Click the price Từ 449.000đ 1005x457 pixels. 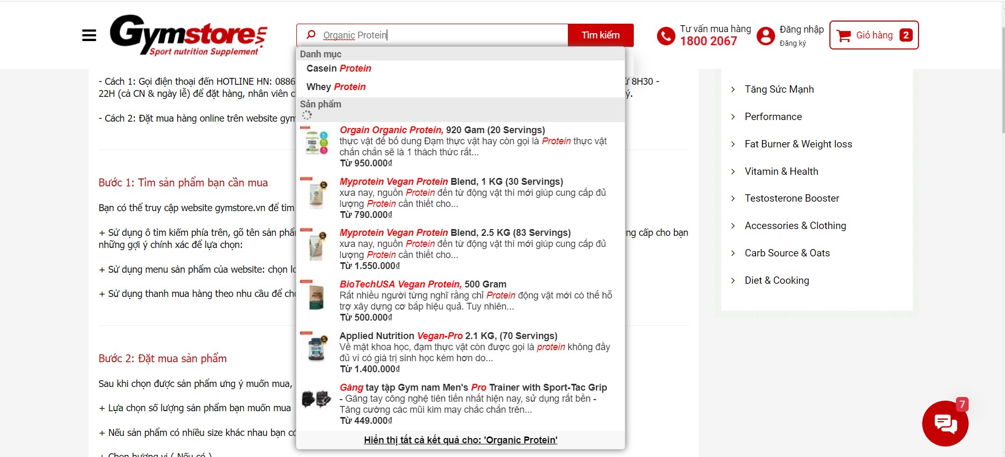click(x=366, y=421)
